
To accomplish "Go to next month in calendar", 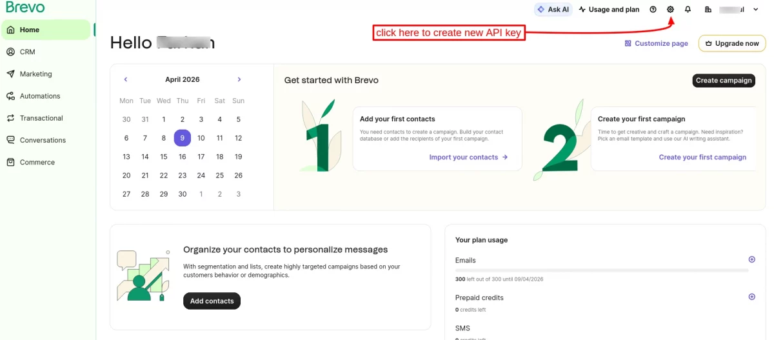I will click(x=239, y=79).
